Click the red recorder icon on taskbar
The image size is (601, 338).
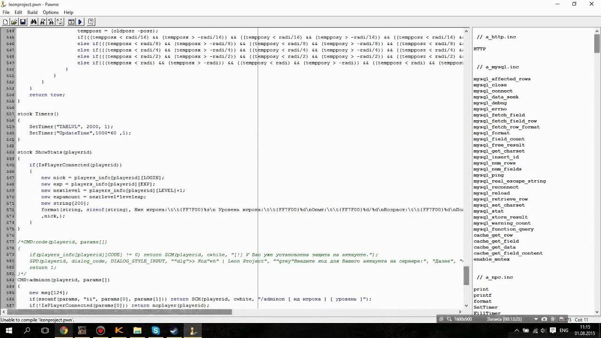100,330
